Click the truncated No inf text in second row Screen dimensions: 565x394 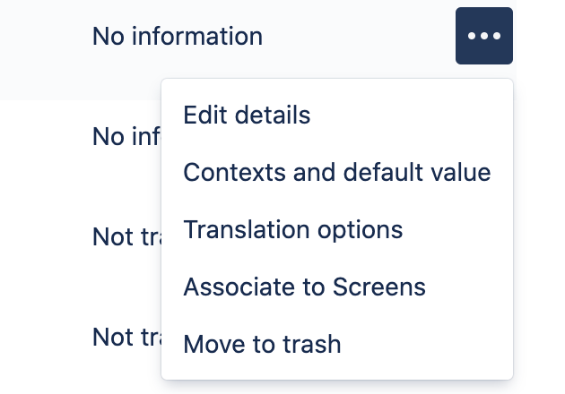(126, 136)
